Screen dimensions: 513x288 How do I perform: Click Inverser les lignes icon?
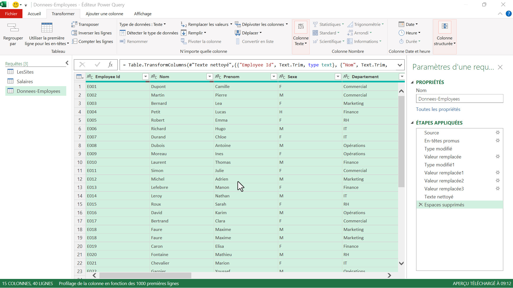74,33
